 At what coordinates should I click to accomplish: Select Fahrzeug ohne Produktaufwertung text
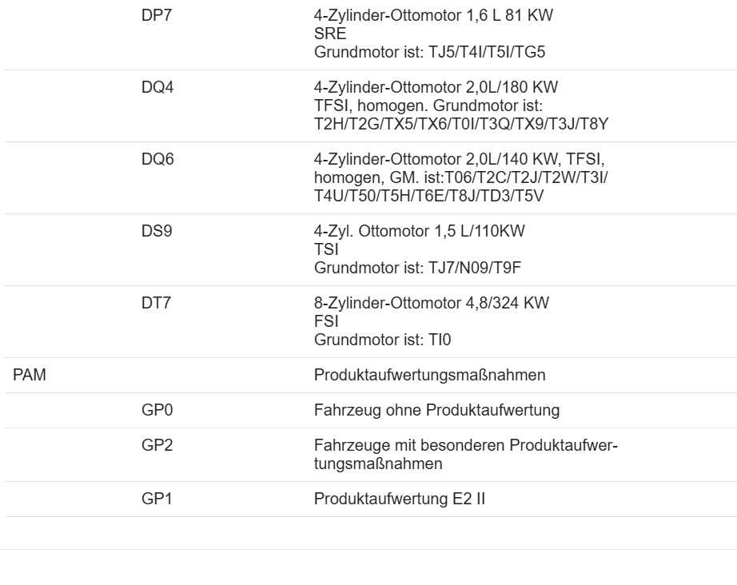click(x=436, y=411)
